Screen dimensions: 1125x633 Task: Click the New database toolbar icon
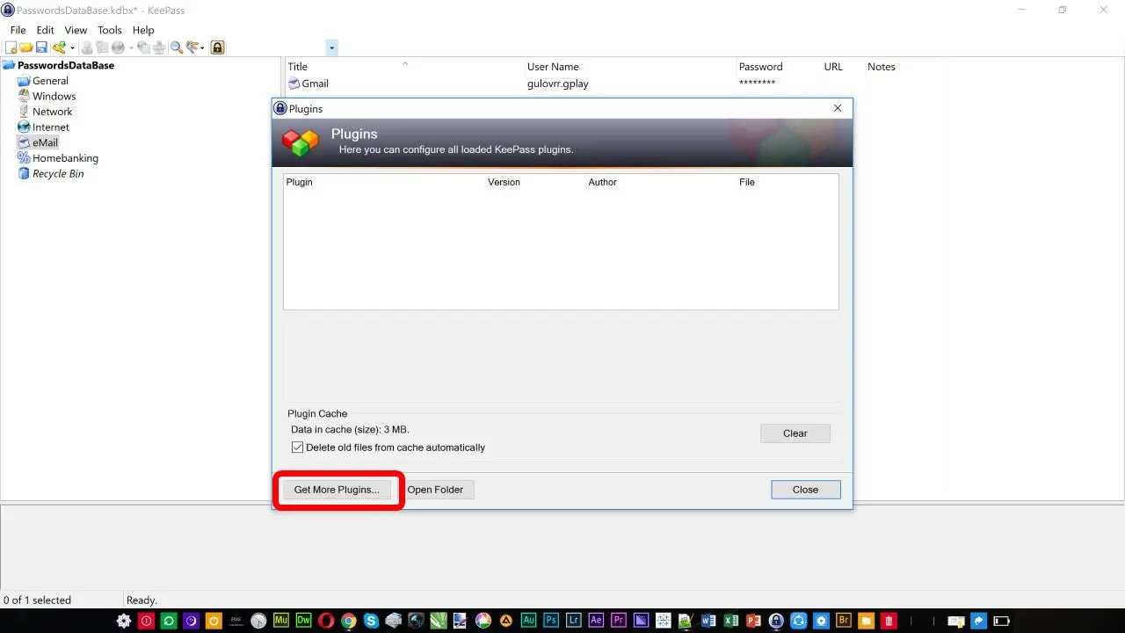point(11,47)
